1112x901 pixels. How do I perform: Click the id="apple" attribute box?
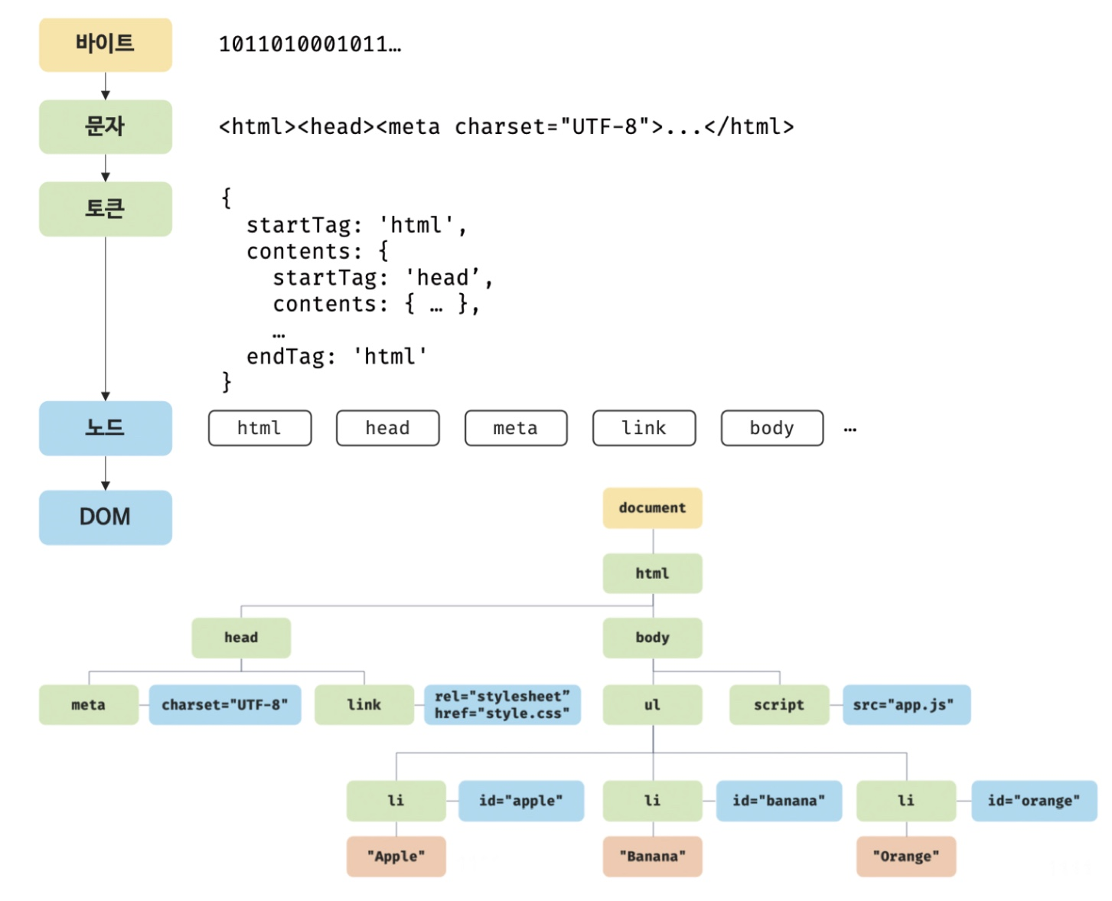click(x=521, y=801)
